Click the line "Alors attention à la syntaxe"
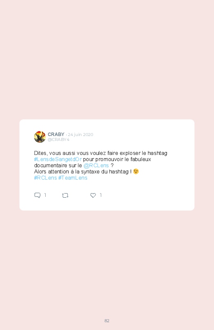Viewport: 214px width, 330px height. [83, 171]
